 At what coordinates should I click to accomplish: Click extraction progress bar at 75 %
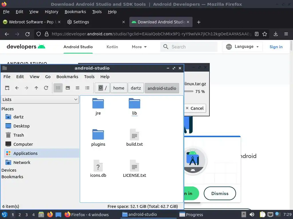point(189,91)
